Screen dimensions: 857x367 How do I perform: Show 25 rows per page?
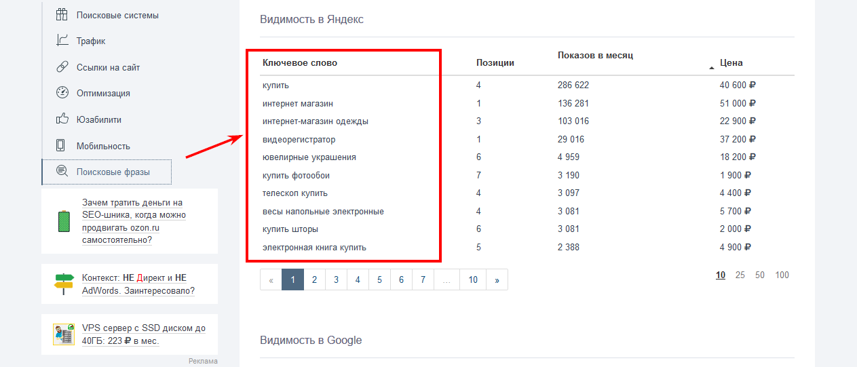tap(740, 275)
